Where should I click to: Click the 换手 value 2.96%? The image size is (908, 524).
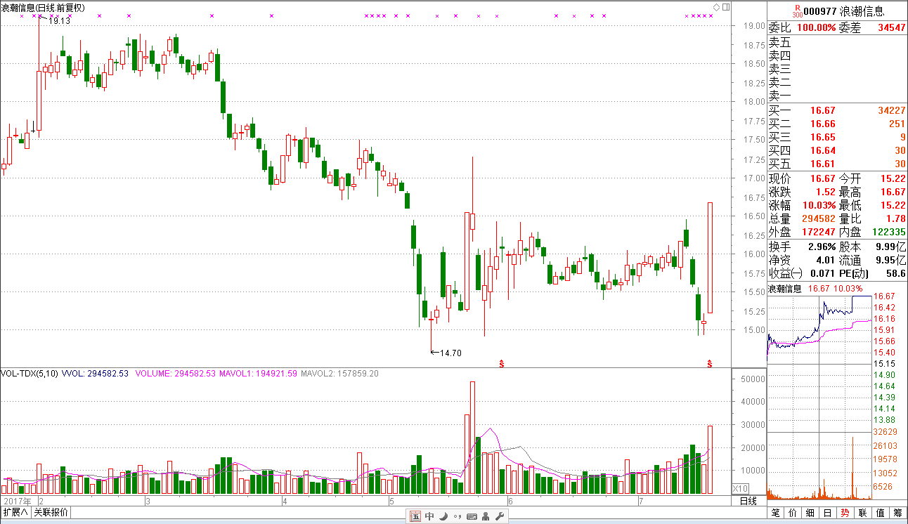[x=822, y=247]
